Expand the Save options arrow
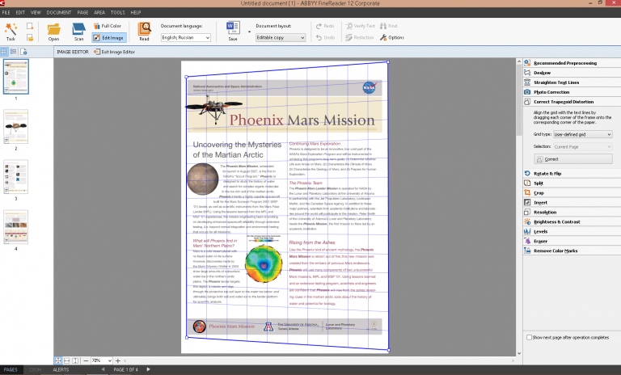The height and width of the screenshot is (375, 621). click(249, 32)
